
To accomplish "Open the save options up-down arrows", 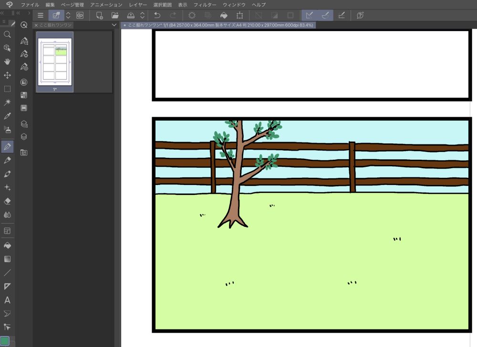I will point(142,15).
